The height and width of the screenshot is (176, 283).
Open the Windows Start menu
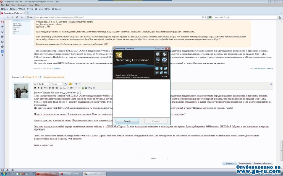(4, 174)
